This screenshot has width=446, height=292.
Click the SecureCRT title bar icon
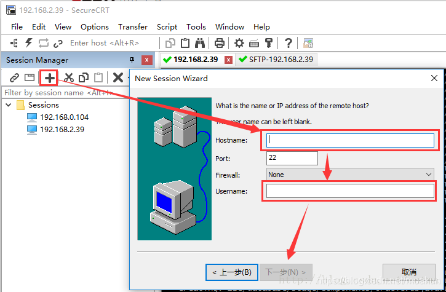click(11, 10)
